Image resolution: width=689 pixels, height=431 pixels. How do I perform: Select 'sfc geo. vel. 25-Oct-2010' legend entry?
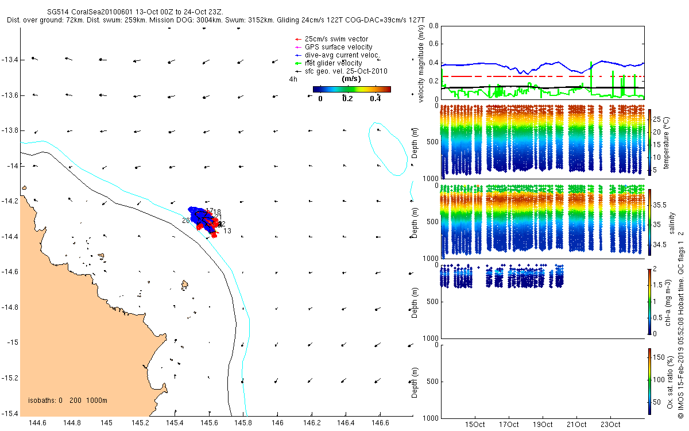click(x=340, y=71)
